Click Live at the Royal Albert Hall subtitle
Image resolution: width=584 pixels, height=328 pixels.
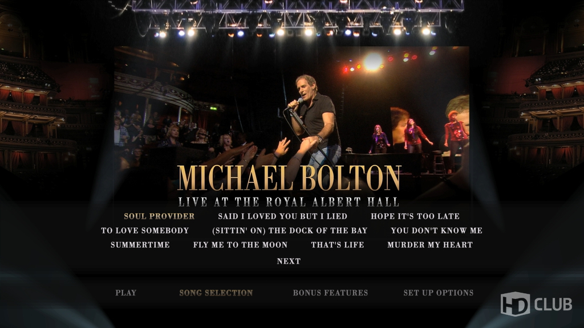click(289, 202)
